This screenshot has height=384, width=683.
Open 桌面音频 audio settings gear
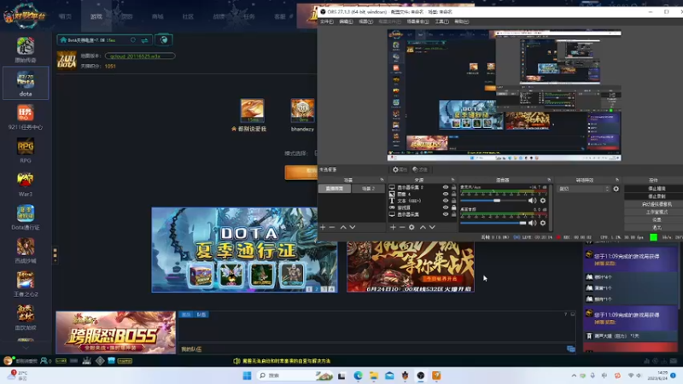(x=543, y=223)
